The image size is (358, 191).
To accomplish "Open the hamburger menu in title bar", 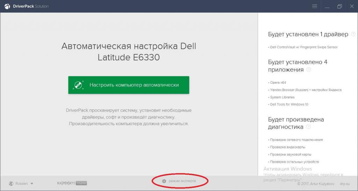I will point(314,6).
